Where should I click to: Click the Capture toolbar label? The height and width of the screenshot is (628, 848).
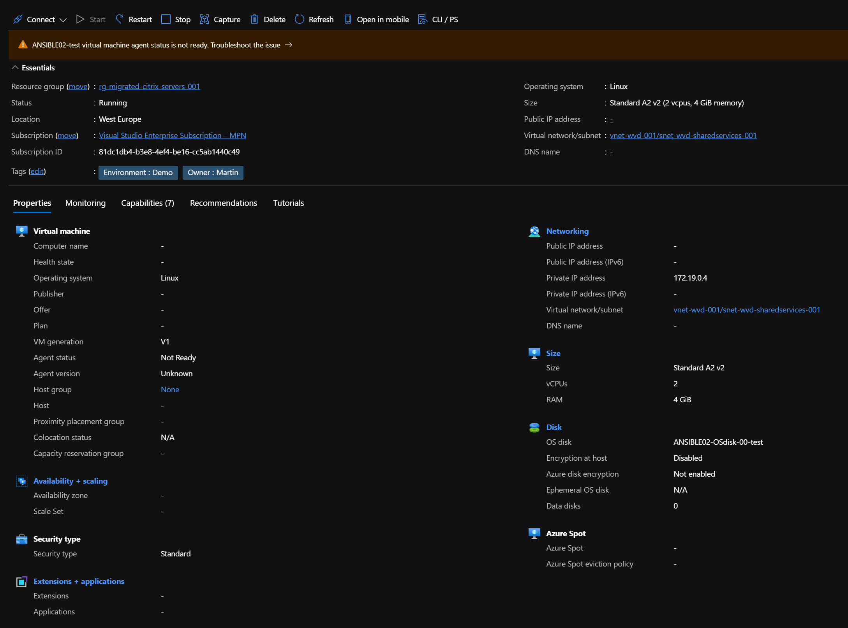coord(227,19)
